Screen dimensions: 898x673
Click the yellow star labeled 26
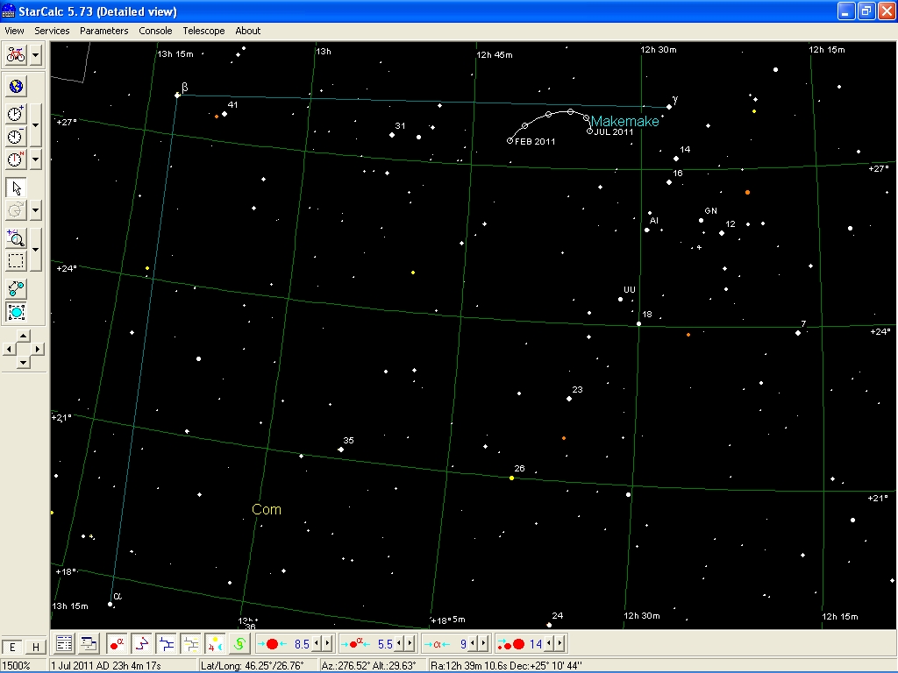click(511, 478)
